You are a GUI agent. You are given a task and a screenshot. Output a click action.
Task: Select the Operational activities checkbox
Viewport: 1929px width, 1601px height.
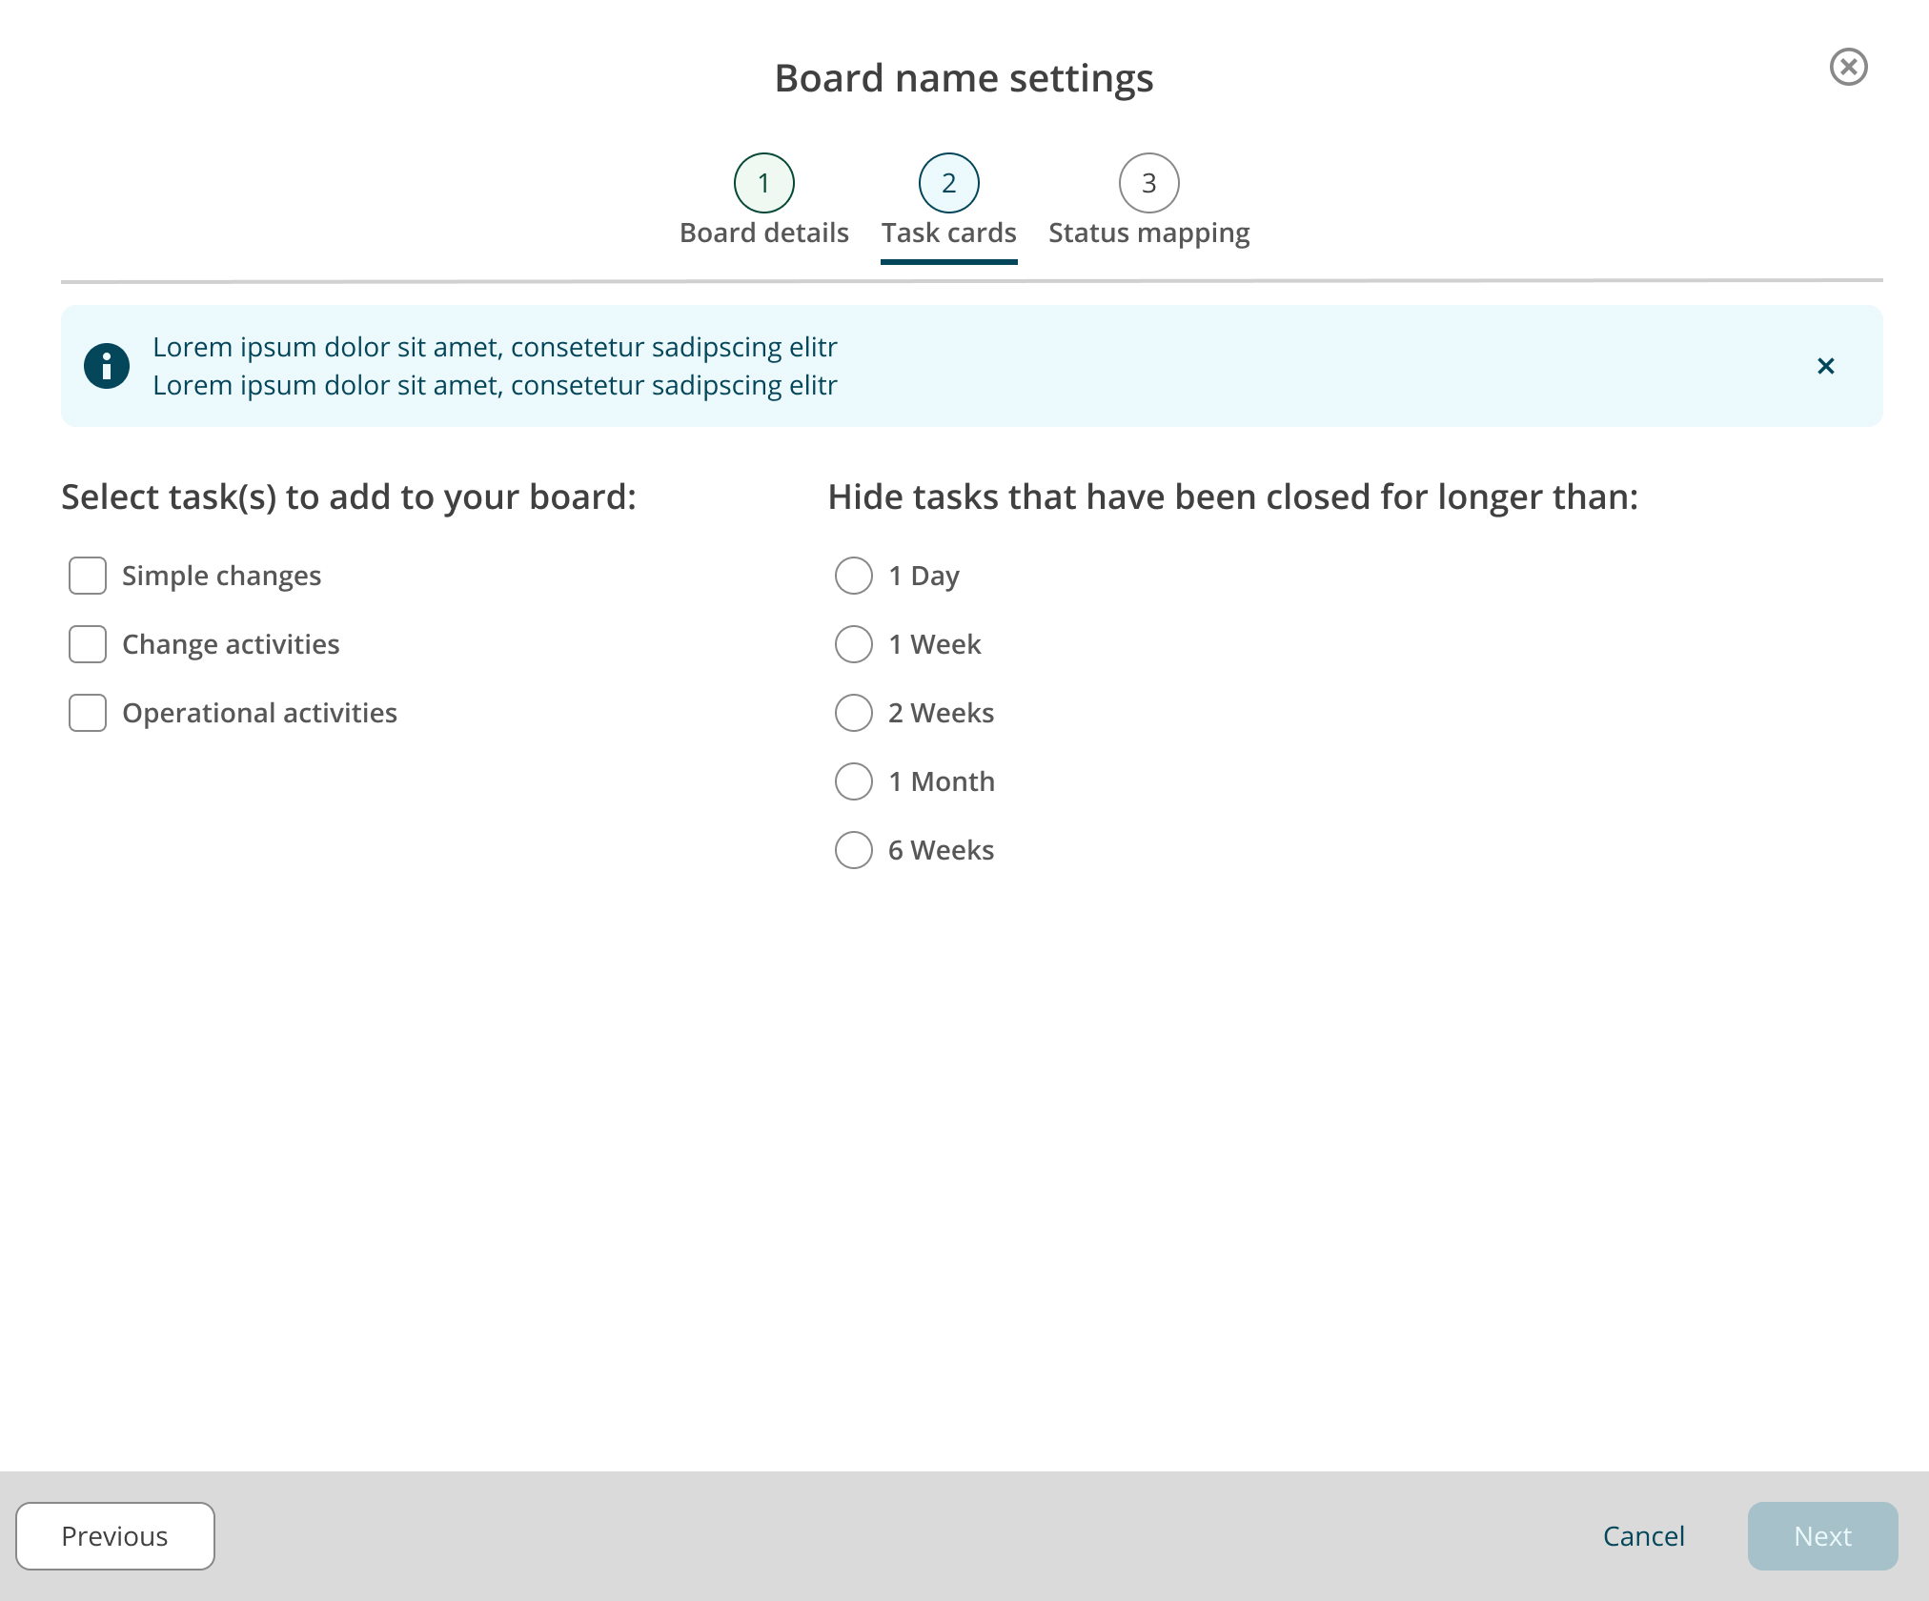87,713
